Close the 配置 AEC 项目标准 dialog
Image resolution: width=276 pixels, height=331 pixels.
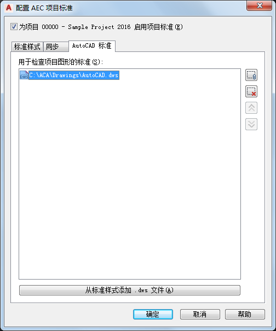tap(259, 5)
